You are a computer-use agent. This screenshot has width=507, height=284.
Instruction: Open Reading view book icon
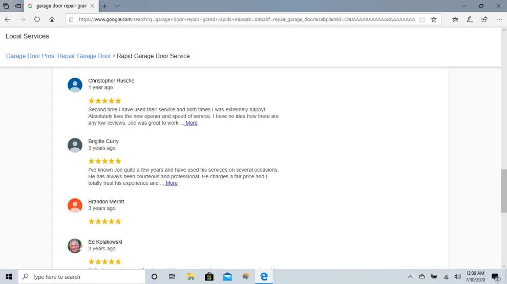pyautogui.click(x=421, y=19)
